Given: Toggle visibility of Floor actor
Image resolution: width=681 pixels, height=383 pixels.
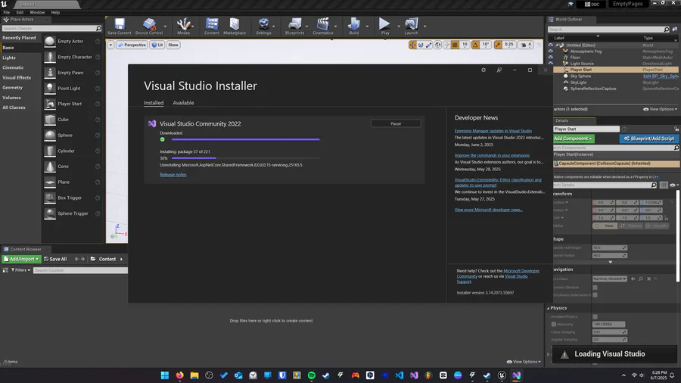Looking at the screenshot, I should pos(550,58).
